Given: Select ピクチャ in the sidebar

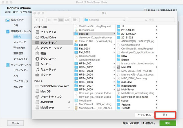Looking at the screenshot, I should click(52, 75).
